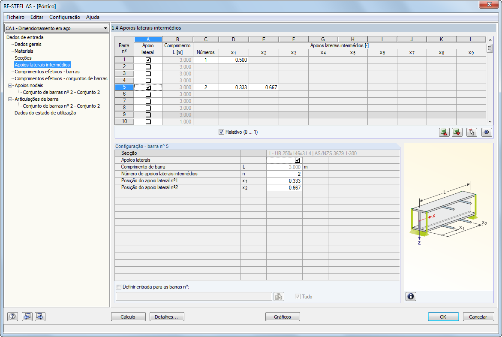502x337 pixels.
Task: Click the bar numbers input field
Action: pos(194,296)
